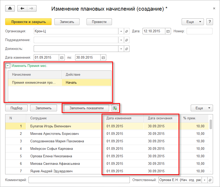The image size is (220, 187).
Task: Select row Яцкив Андрей Эдуардович
Action: [107, 171]
